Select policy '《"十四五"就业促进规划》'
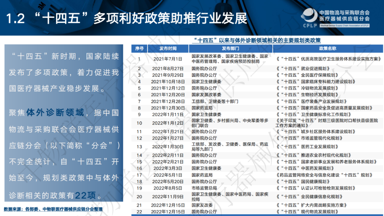 pos(305,68)
